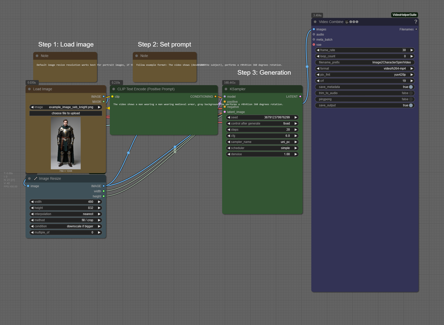Screen dimensions: 444x325
Task: Enable the trim_to_audio toggle
Action: pyautogui.click(x=411, y=93)
